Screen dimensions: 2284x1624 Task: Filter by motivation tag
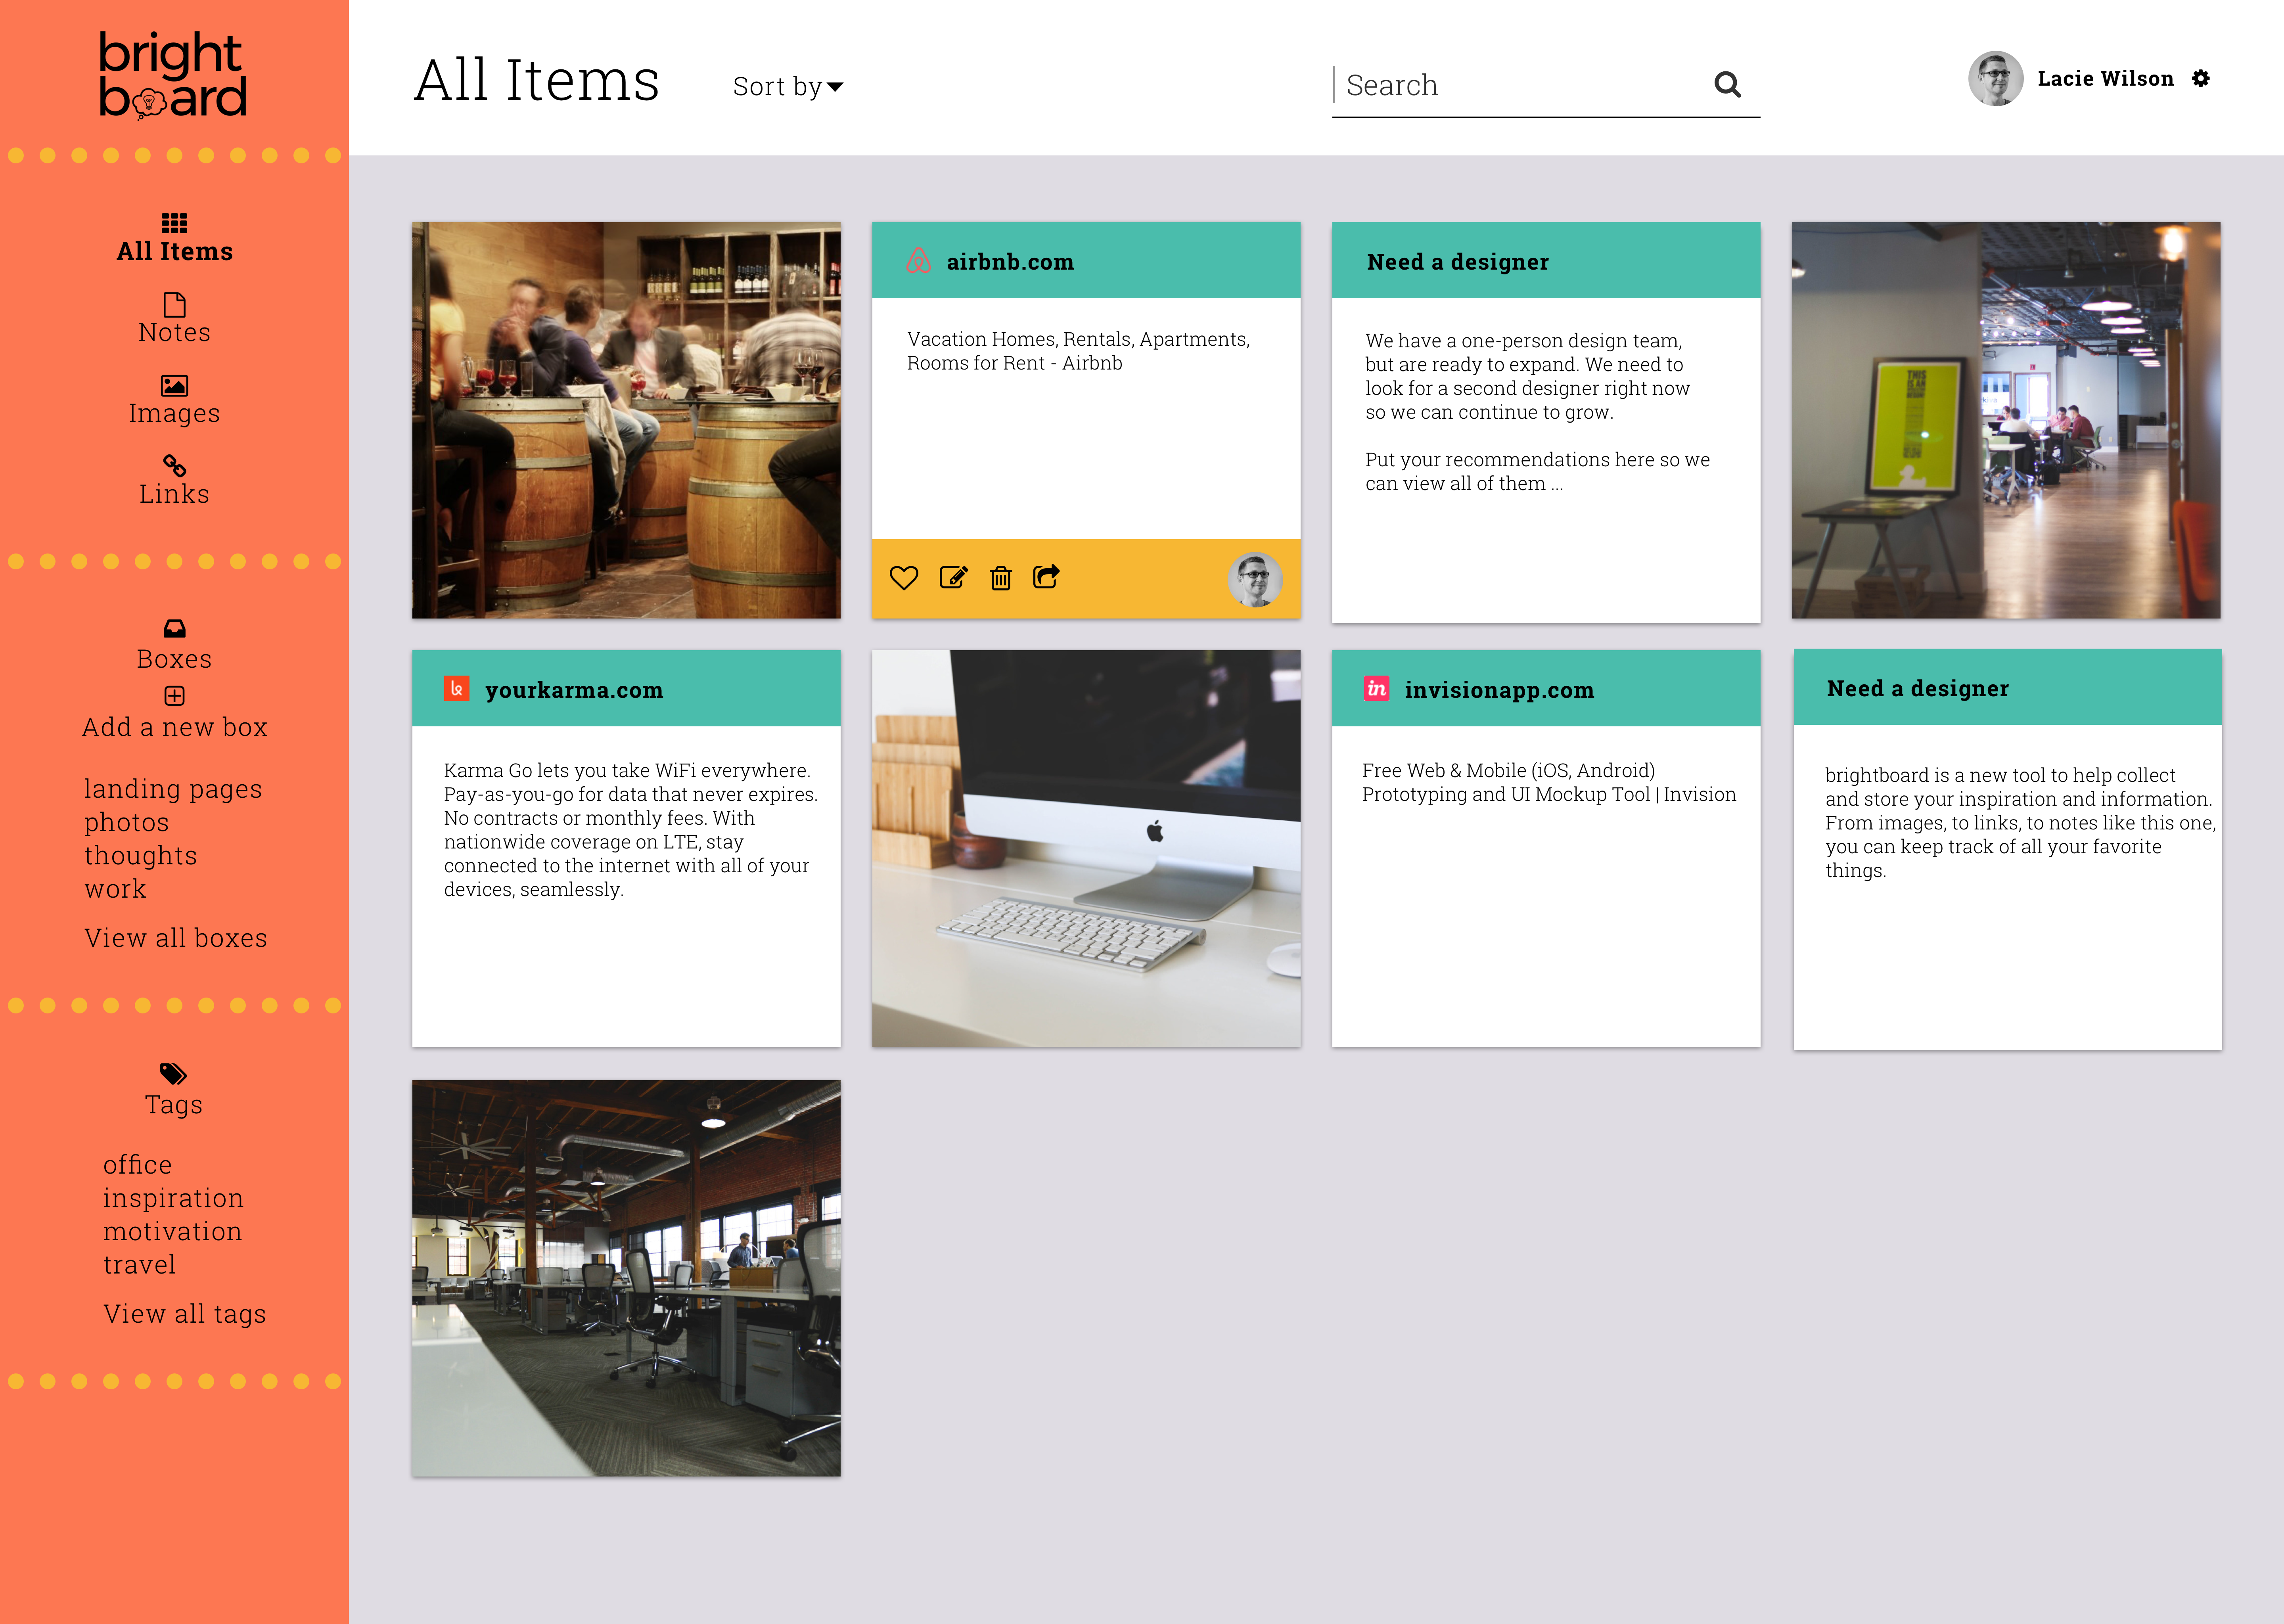click(172, 1231)
